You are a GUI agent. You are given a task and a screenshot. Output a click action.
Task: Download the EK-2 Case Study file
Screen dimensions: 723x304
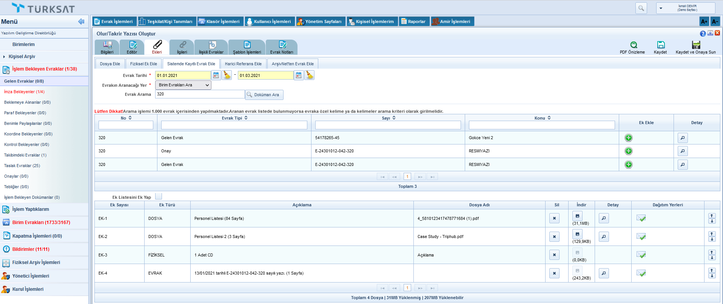click(x=577, y=234)
